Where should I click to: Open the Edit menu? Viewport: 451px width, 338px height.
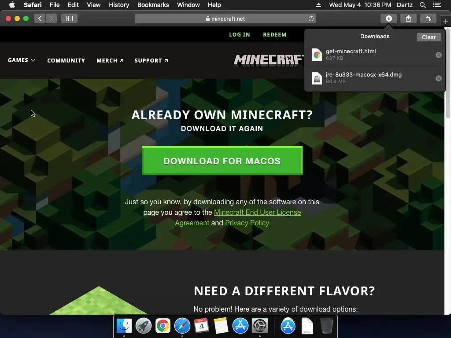(x=73, y=5)
